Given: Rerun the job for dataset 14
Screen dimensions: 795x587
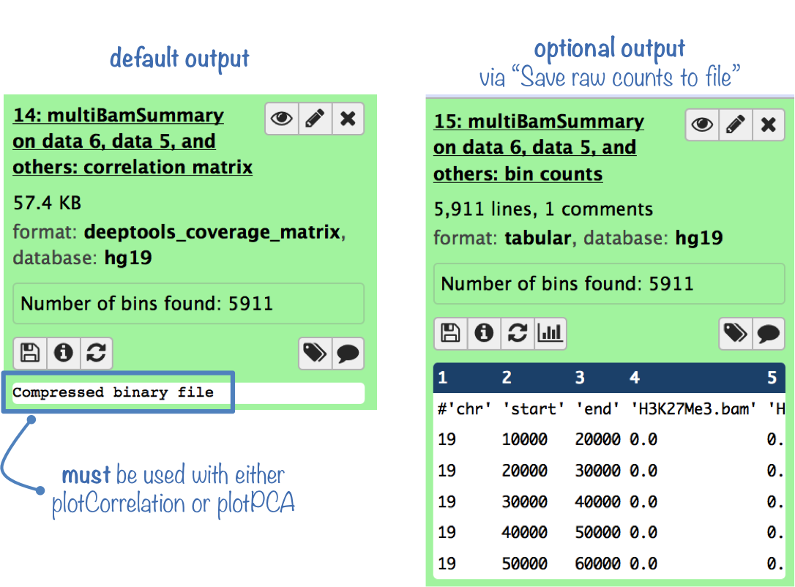Looking at the screenshot, I should (x=97, y=354).
